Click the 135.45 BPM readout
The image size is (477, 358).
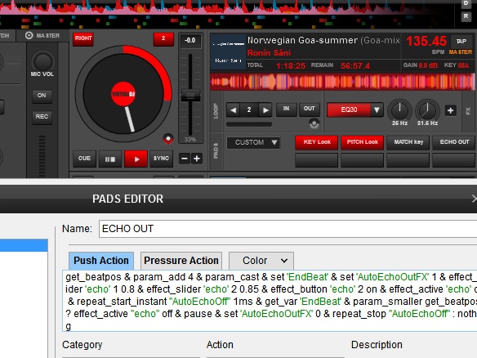tap(426, 41)
